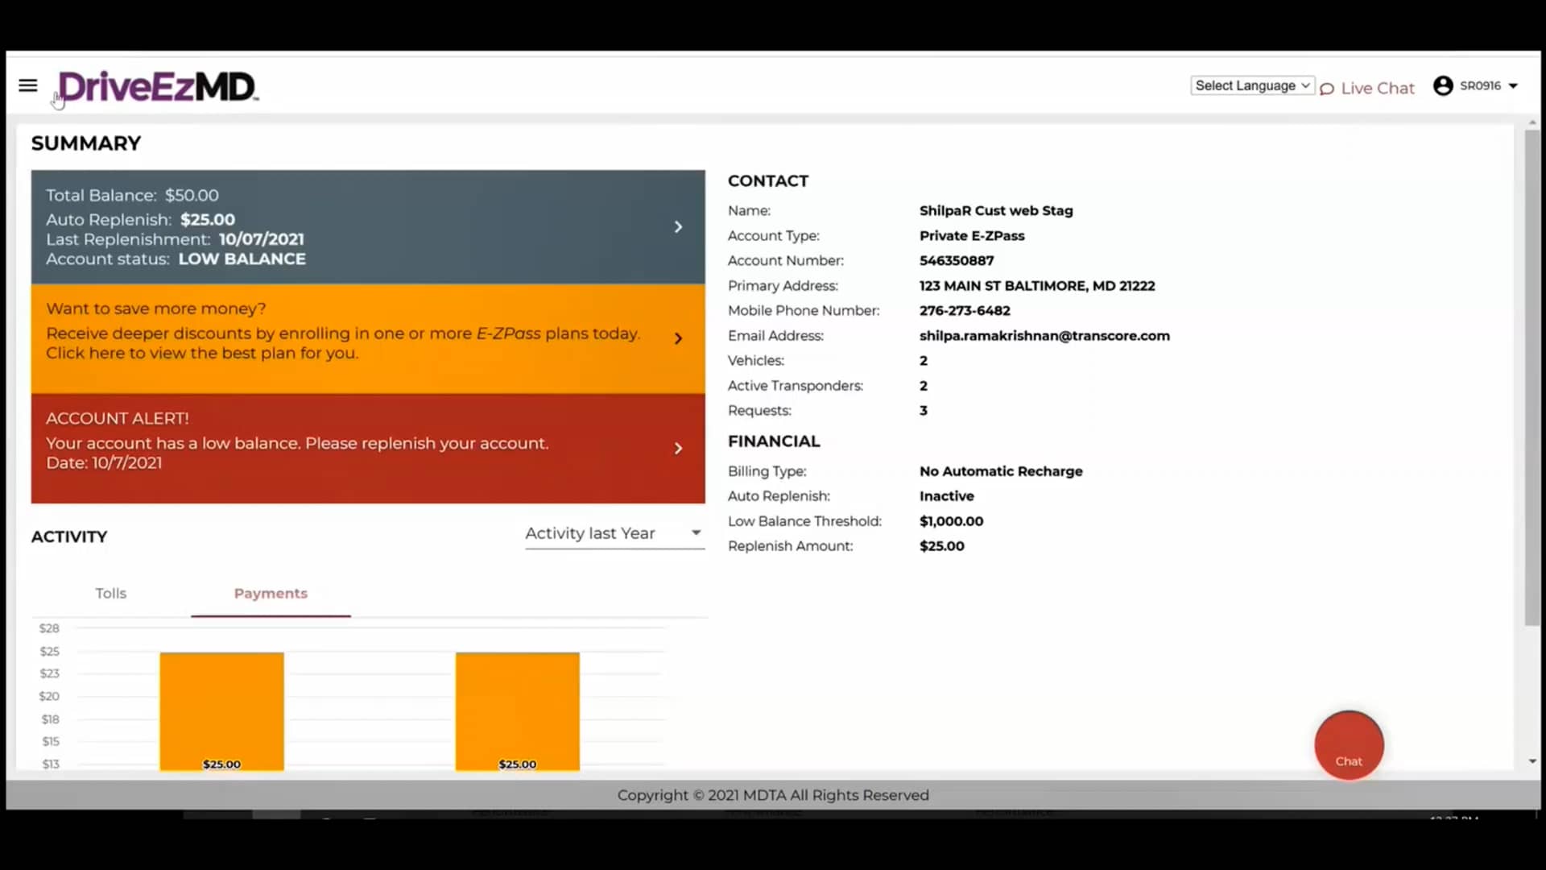Click the Vehicles label
The image size is (1546, 870).
pos(756,361)
